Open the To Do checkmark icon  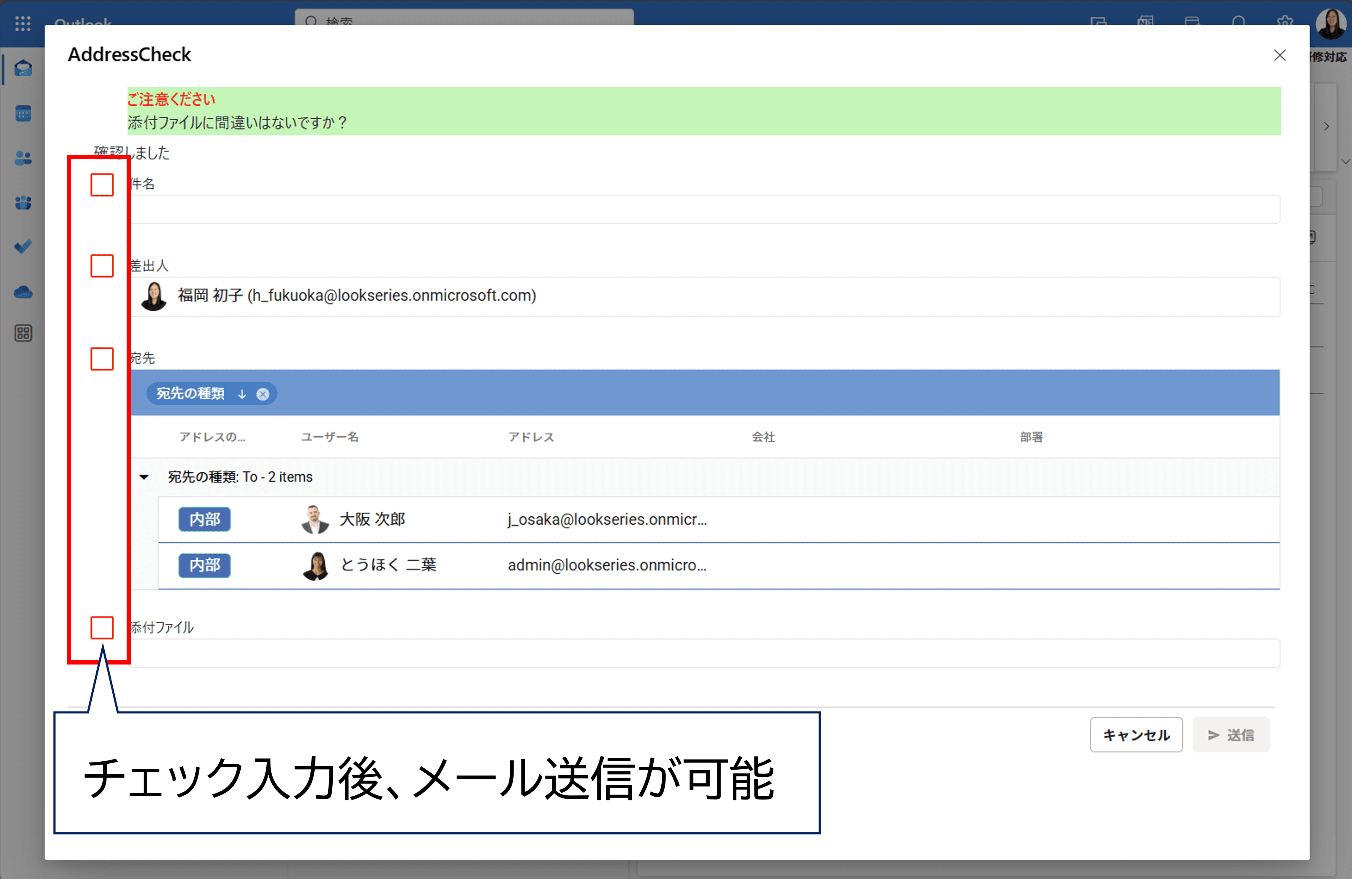[23, 246]
